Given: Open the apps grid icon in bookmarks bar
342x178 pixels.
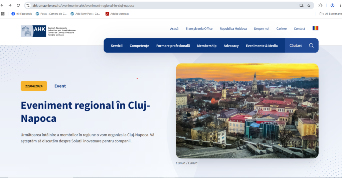Looking at the screenshot, I should [3, 14].
